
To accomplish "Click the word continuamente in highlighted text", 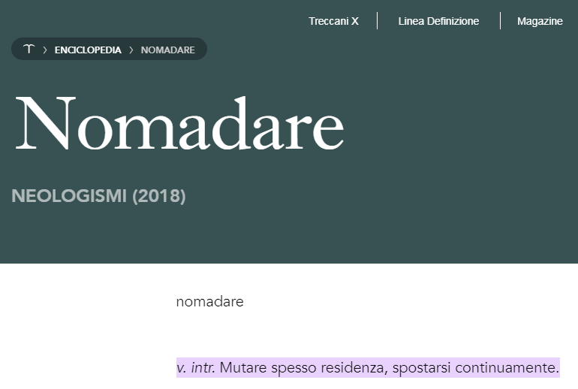I will [x=507, y=368].
